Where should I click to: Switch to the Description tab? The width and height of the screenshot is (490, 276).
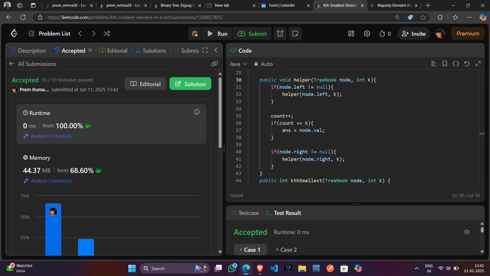coord(28,51)
